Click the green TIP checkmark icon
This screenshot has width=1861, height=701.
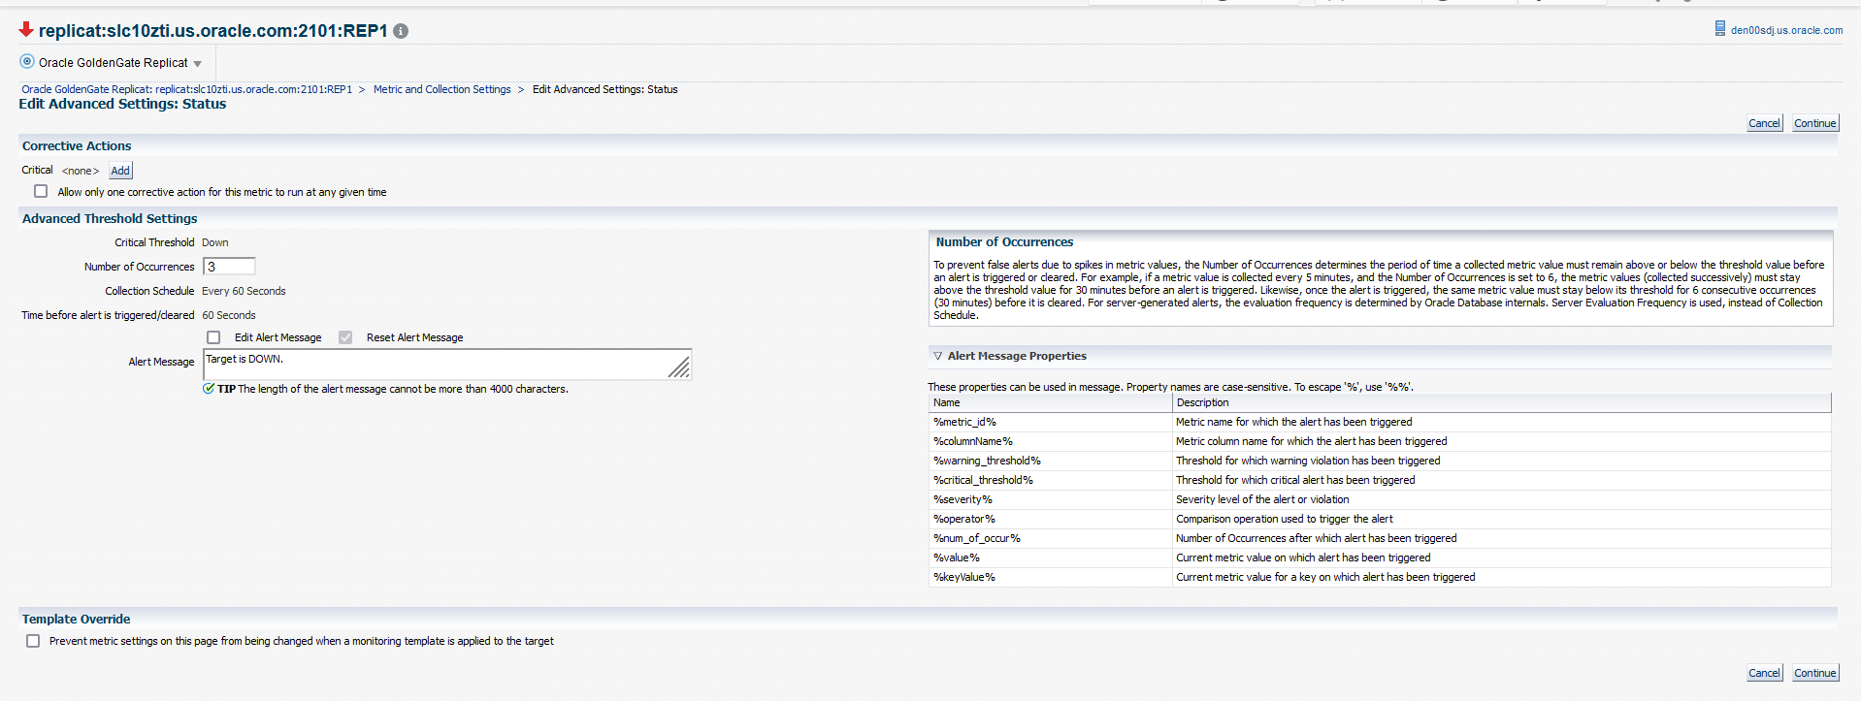click(x=209, y=389)
